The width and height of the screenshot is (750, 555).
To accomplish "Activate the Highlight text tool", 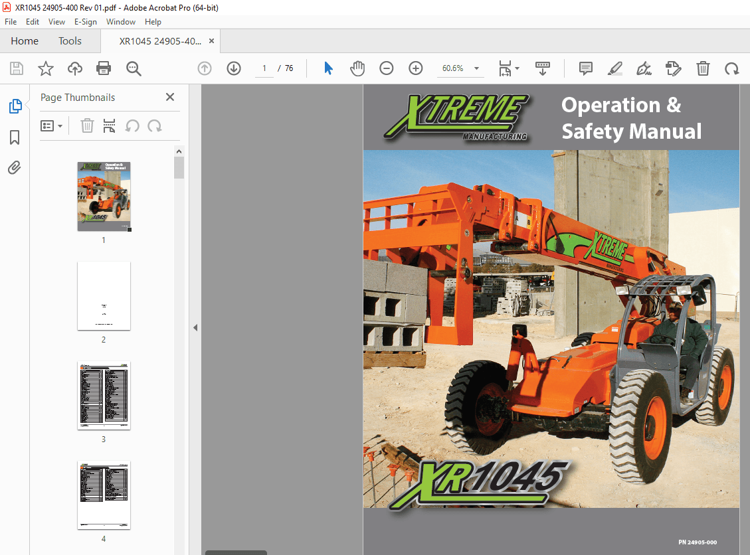I will (x=614, y=68).
